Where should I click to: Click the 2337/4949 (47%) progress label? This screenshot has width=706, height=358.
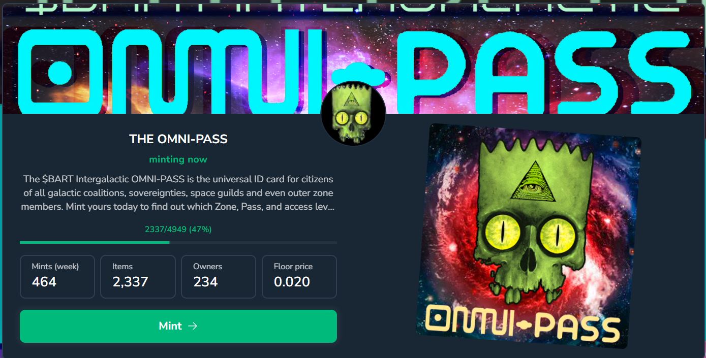178,230
